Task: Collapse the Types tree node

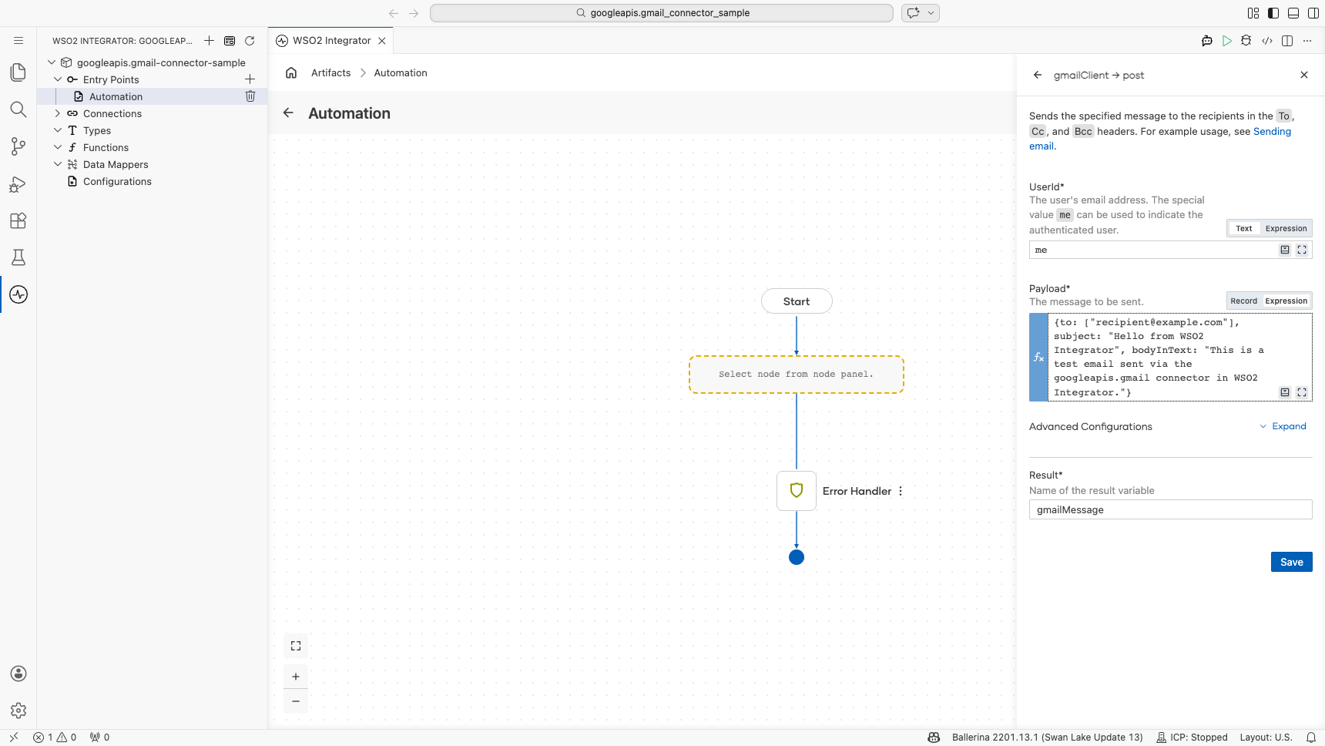Action: (x=58, y=130)
